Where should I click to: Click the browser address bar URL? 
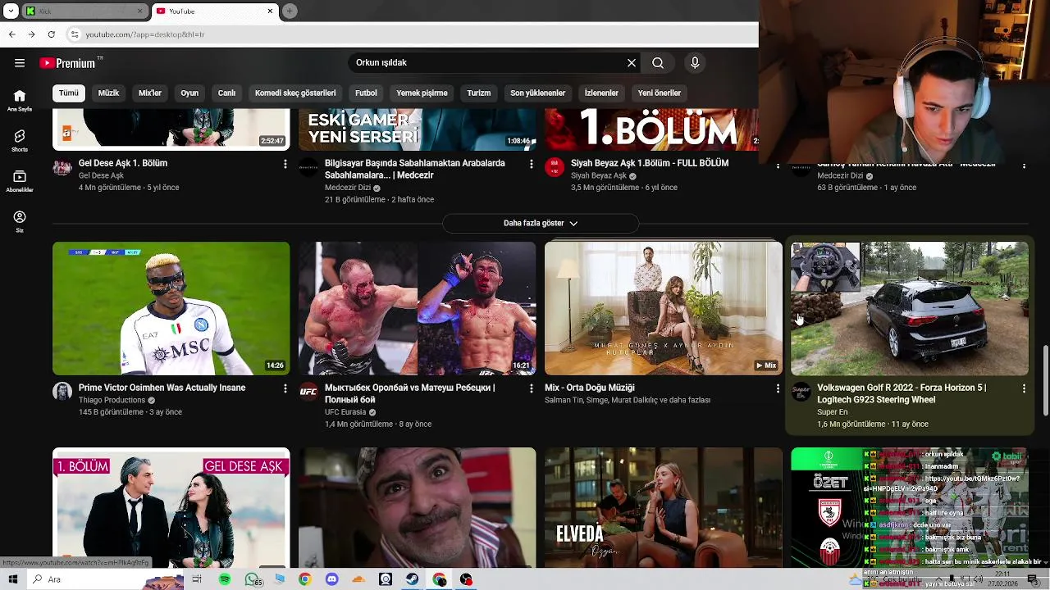(144, 34)
